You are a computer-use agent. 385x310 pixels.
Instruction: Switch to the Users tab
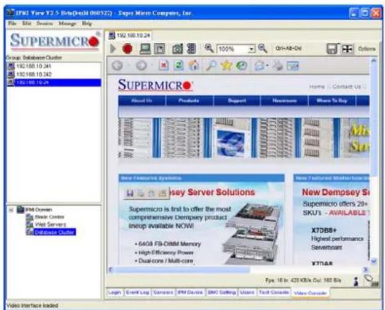point(247,292)
